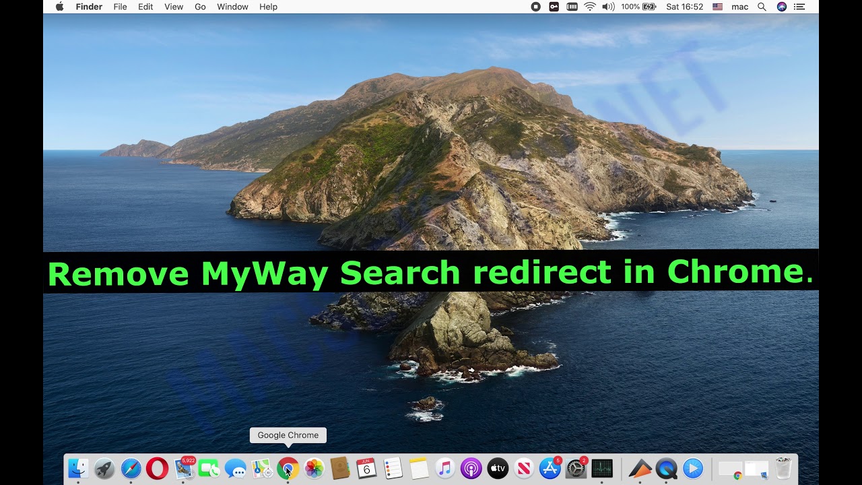This screenshot has width=862, height=485.
Task: Open the US flag input source menu
Action: click(717, 7)
